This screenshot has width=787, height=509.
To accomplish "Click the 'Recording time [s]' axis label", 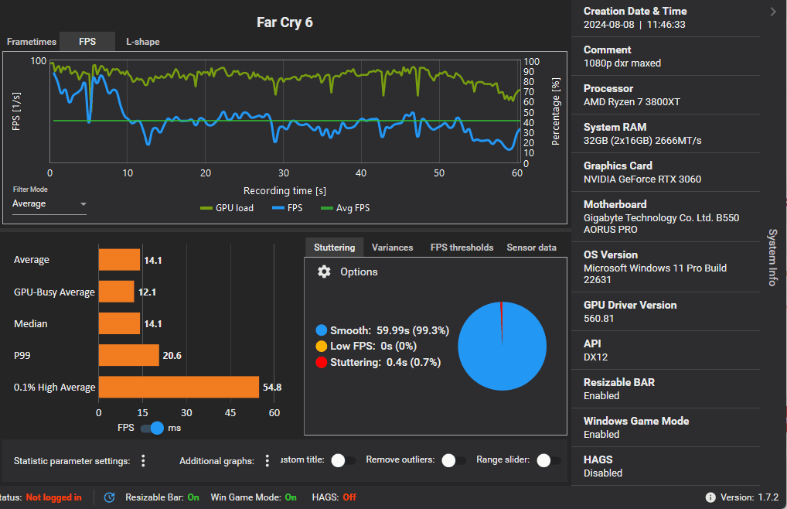I will click(x=284, y=191).
